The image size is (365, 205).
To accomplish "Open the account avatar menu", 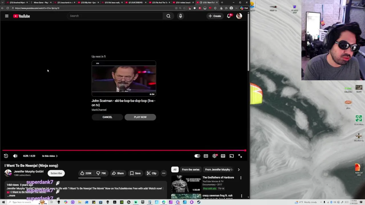I will coord(239,16).
